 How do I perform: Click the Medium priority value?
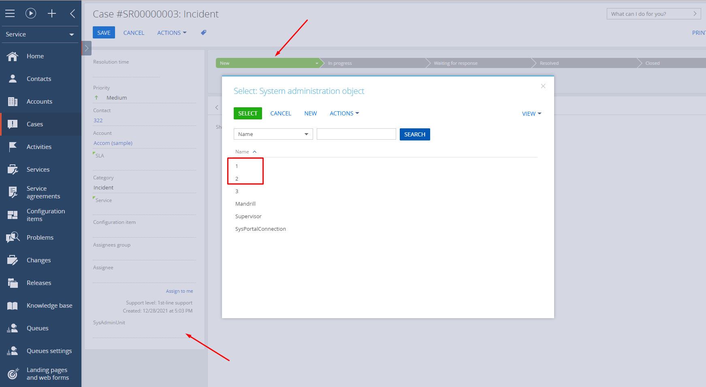coord(117,98)
